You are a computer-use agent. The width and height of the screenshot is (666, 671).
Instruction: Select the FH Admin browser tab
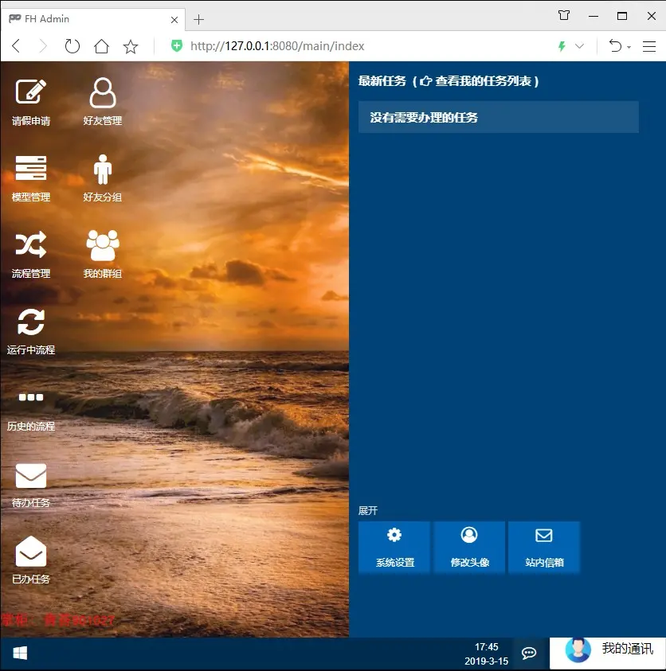(92, 19)
